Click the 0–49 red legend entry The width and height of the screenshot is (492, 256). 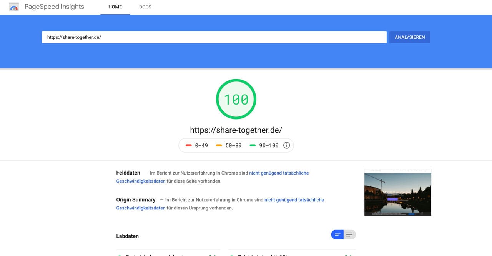click(x=197, y=145)
